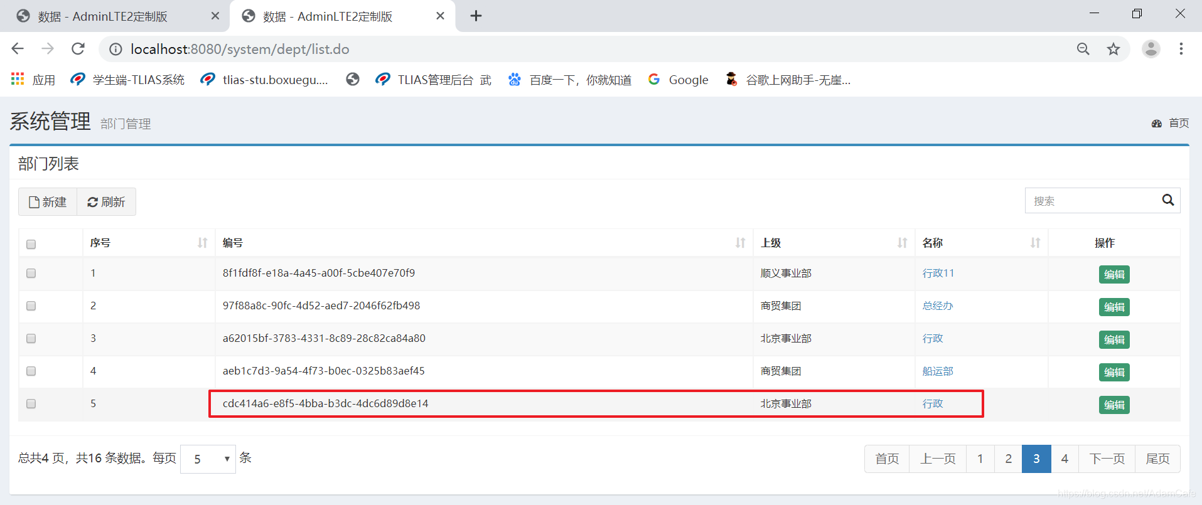Go to pagination page 4

tap(1065, 459)
